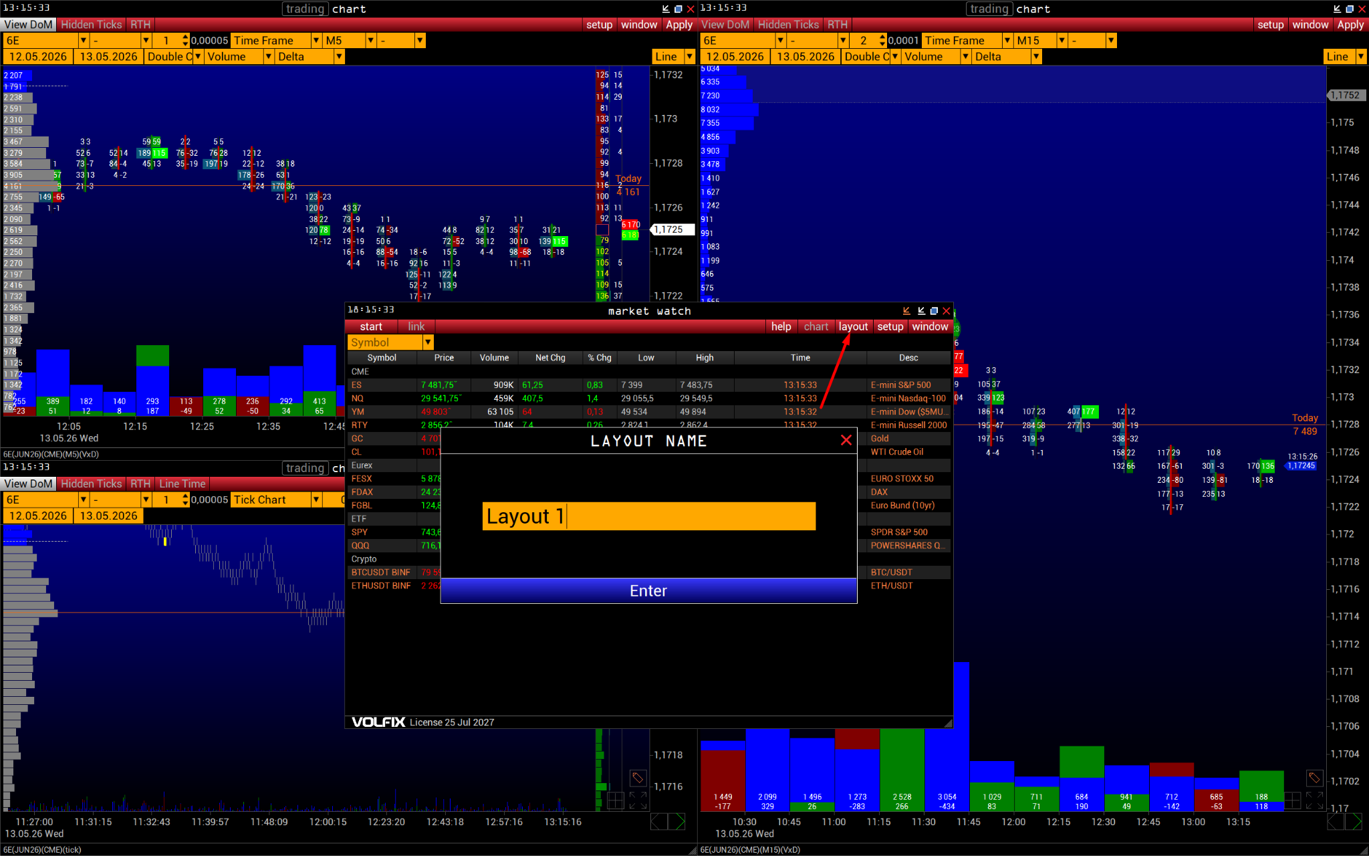Click the blue restore icon in market watch title bar
1369x856 pixels.
pos(934,311)
